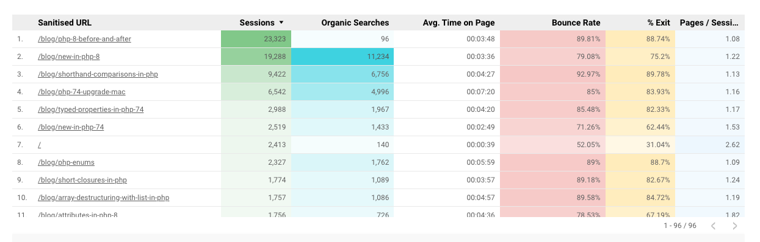Go to previous page arrow

click(713, 226)
